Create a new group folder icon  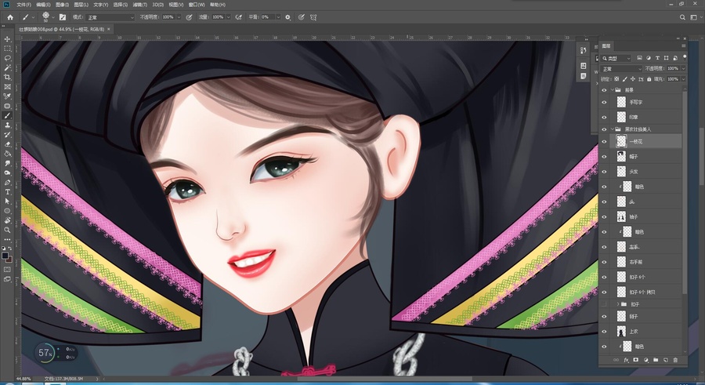coord(656,360)
